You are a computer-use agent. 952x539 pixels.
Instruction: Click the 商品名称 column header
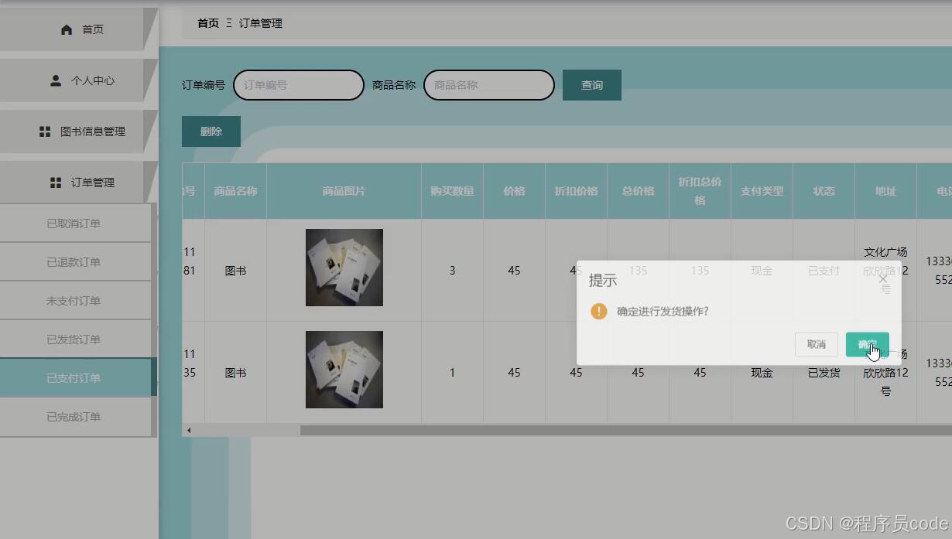tap(236, 191)
